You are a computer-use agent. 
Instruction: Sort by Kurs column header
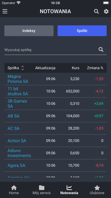coord(76,68)
